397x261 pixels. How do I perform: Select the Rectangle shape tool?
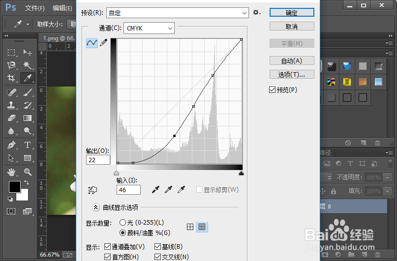[28, 158]
